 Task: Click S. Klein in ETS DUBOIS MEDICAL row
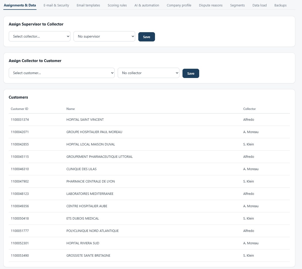click(249, 218)
